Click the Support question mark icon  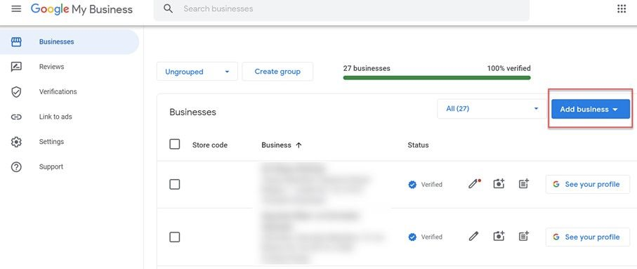click(x=16, y=167)
